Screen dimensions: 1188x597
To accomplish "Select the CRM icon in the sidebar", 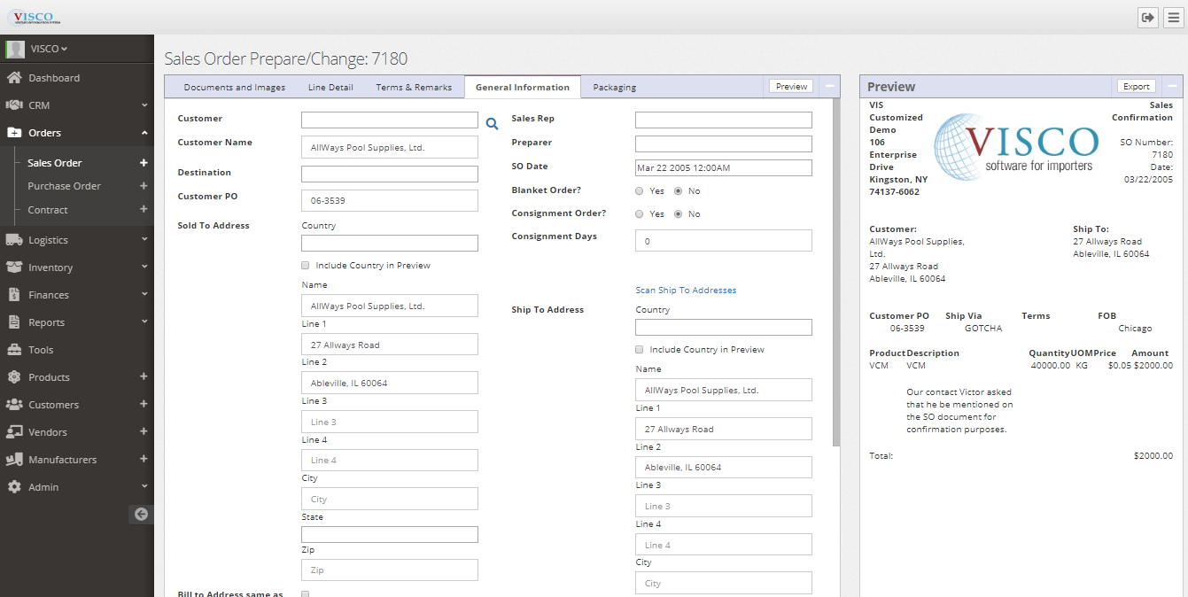I will 14,105.
